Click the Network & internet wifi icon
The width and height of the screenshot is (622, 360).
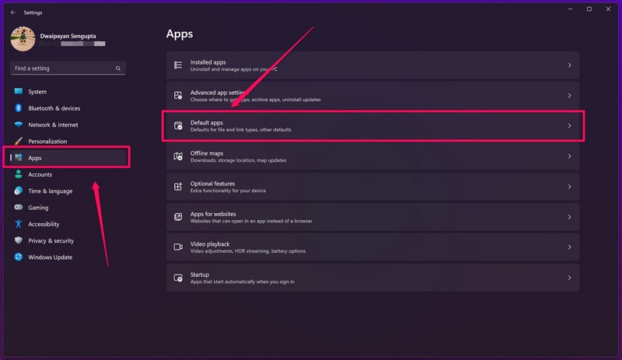tap(18, 124)
